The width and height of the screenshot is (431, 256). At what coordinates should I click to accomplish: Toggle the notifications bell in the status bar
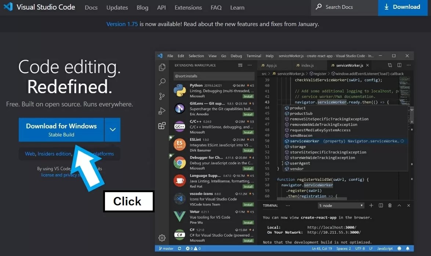click(408, 248)
